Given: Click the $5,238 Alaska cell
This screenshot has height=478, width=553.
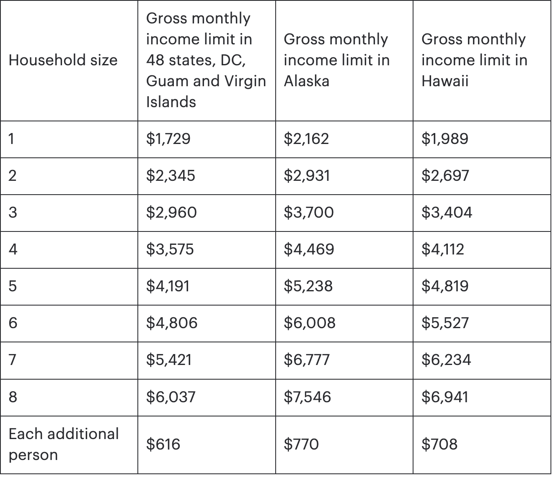Looking at the screenshot, I should 308,286.
